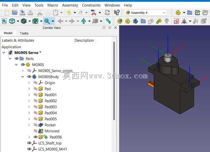The width and height of the screenshot is (210, 152).
Task: Expand the MG90S_Servo_origin node
Action: tap(23, 71)
